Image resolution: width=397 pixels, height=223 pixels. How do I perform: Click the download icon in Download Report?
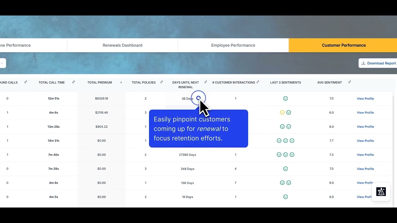(364, 63)
